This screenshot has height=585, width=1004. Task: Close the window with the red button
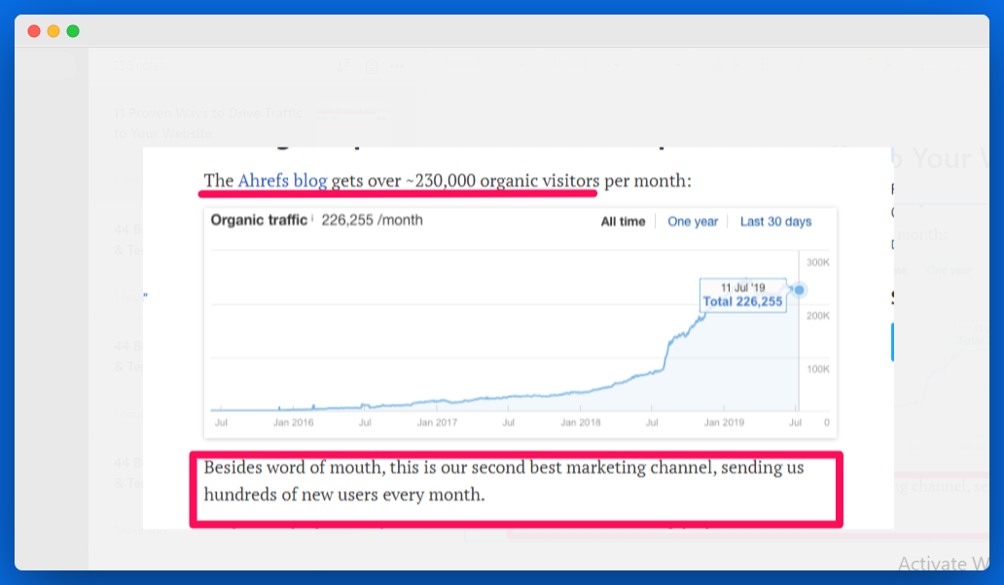[x=34, y=31]
